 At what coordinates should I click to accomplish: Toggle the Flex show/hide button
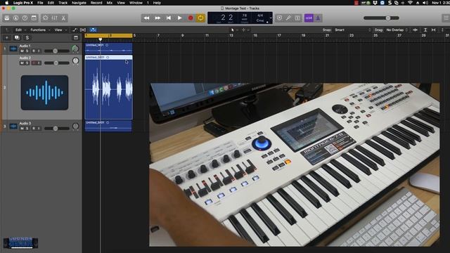[83, 30]
